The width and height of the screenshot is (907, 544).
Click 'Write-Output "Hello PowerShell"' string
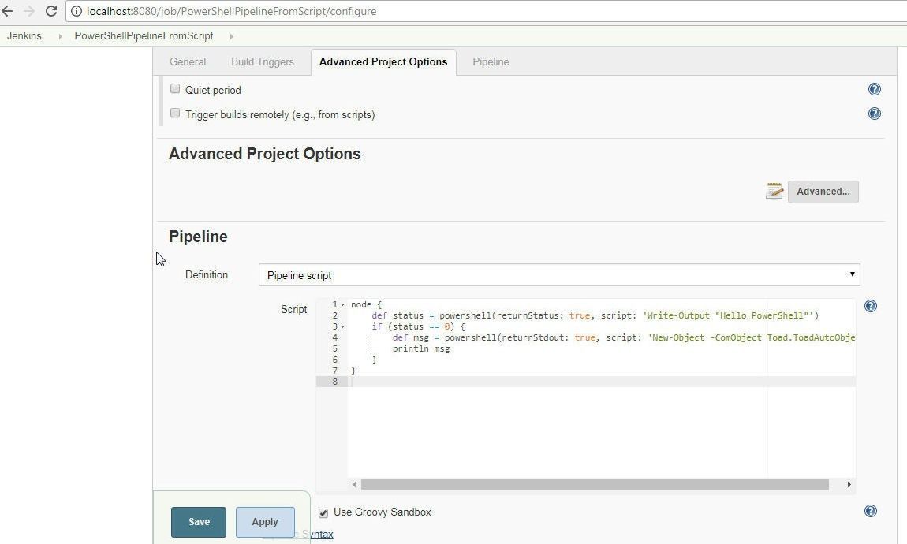pyautogui.click(x=728, y=315)
